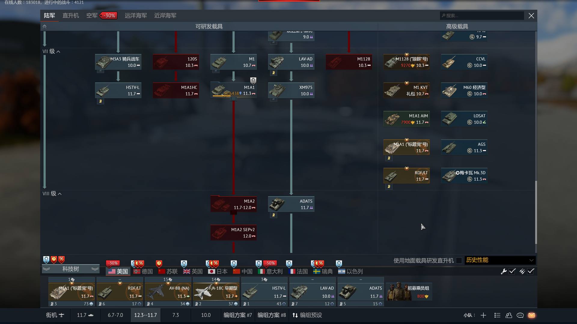
Task: Select the 梅卡瓦 Mk.3D vehicle
Action: [464, 175]
